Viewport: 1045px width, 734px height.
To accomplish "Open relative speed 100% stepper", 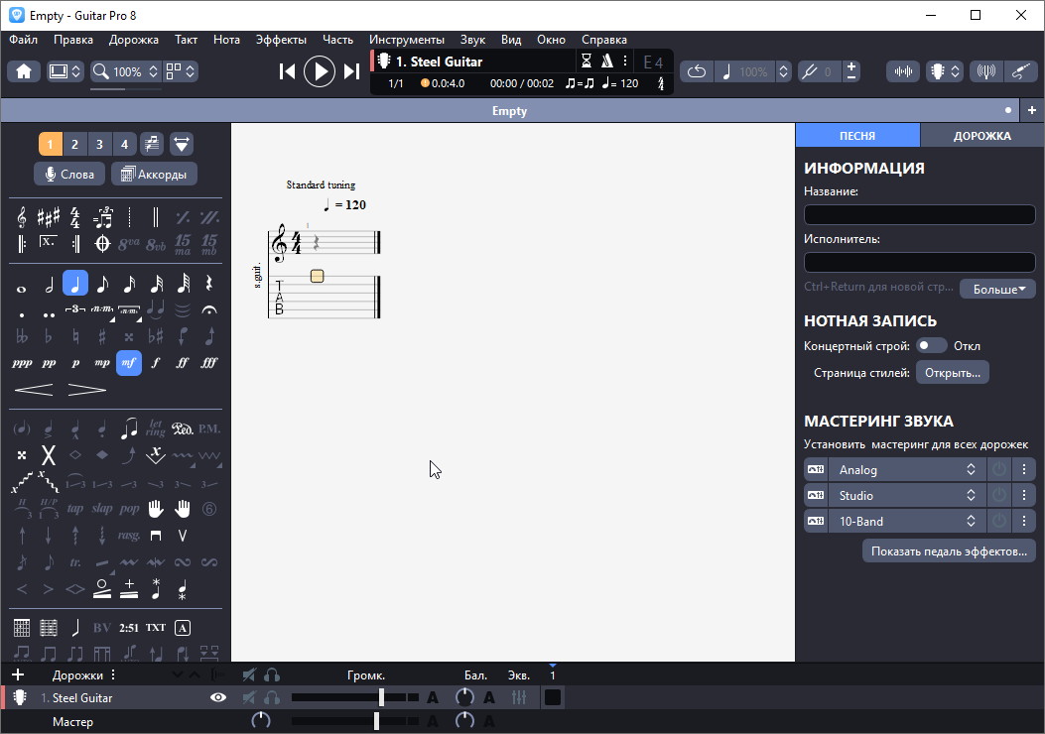I will (784, 71).
